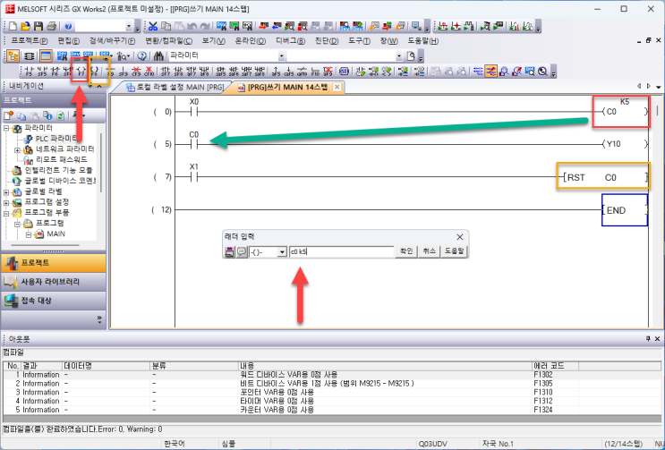Open the 변환/컴파일(C) menu
The width and height of the screenshot is (665, 450).
(169, 41)
